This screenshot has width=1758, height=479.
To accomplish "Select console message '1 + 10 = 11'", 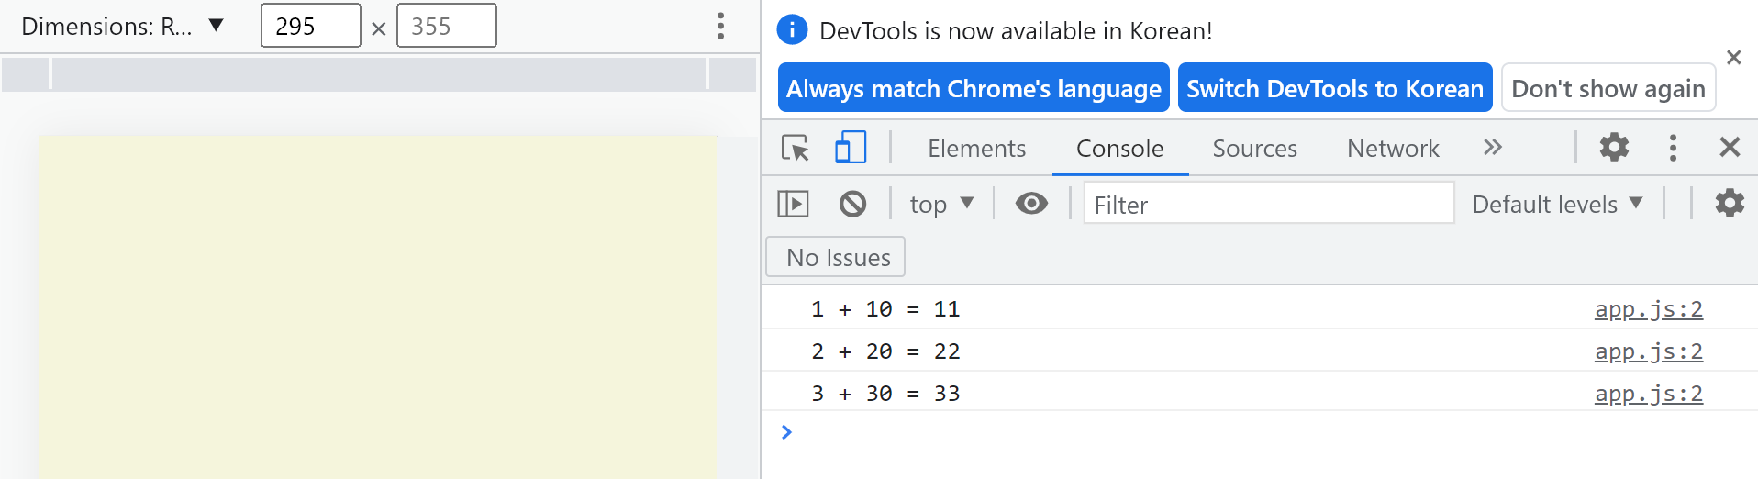I will coord(885,309).
